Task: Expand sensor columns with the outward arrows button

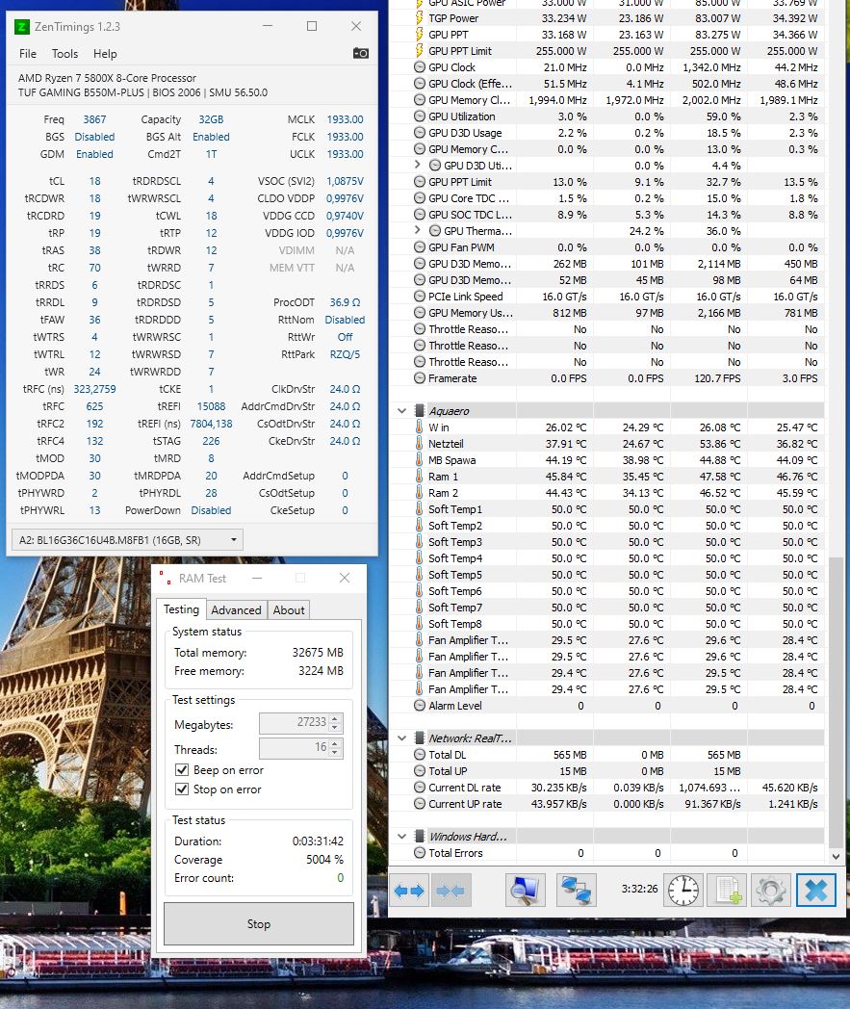Action: coord(409,891)
